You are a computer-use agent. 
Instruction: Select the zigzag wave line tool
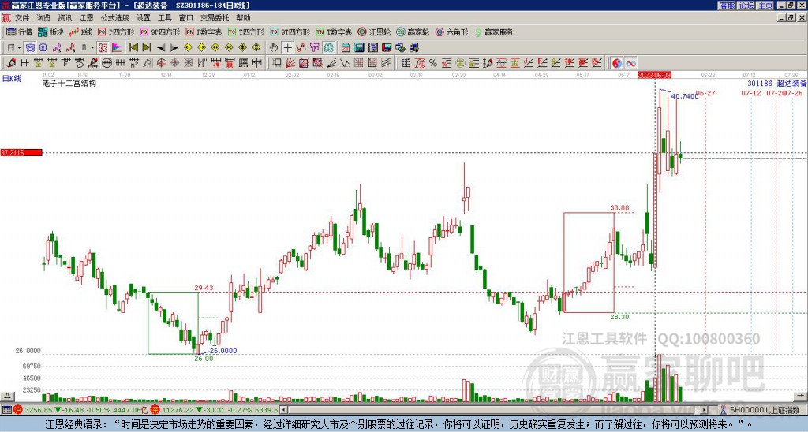coord(345,63)
